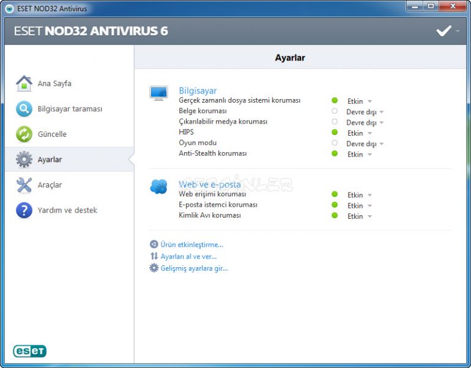Click the Web ve e-posta cloud icon

tap(158, 187)
